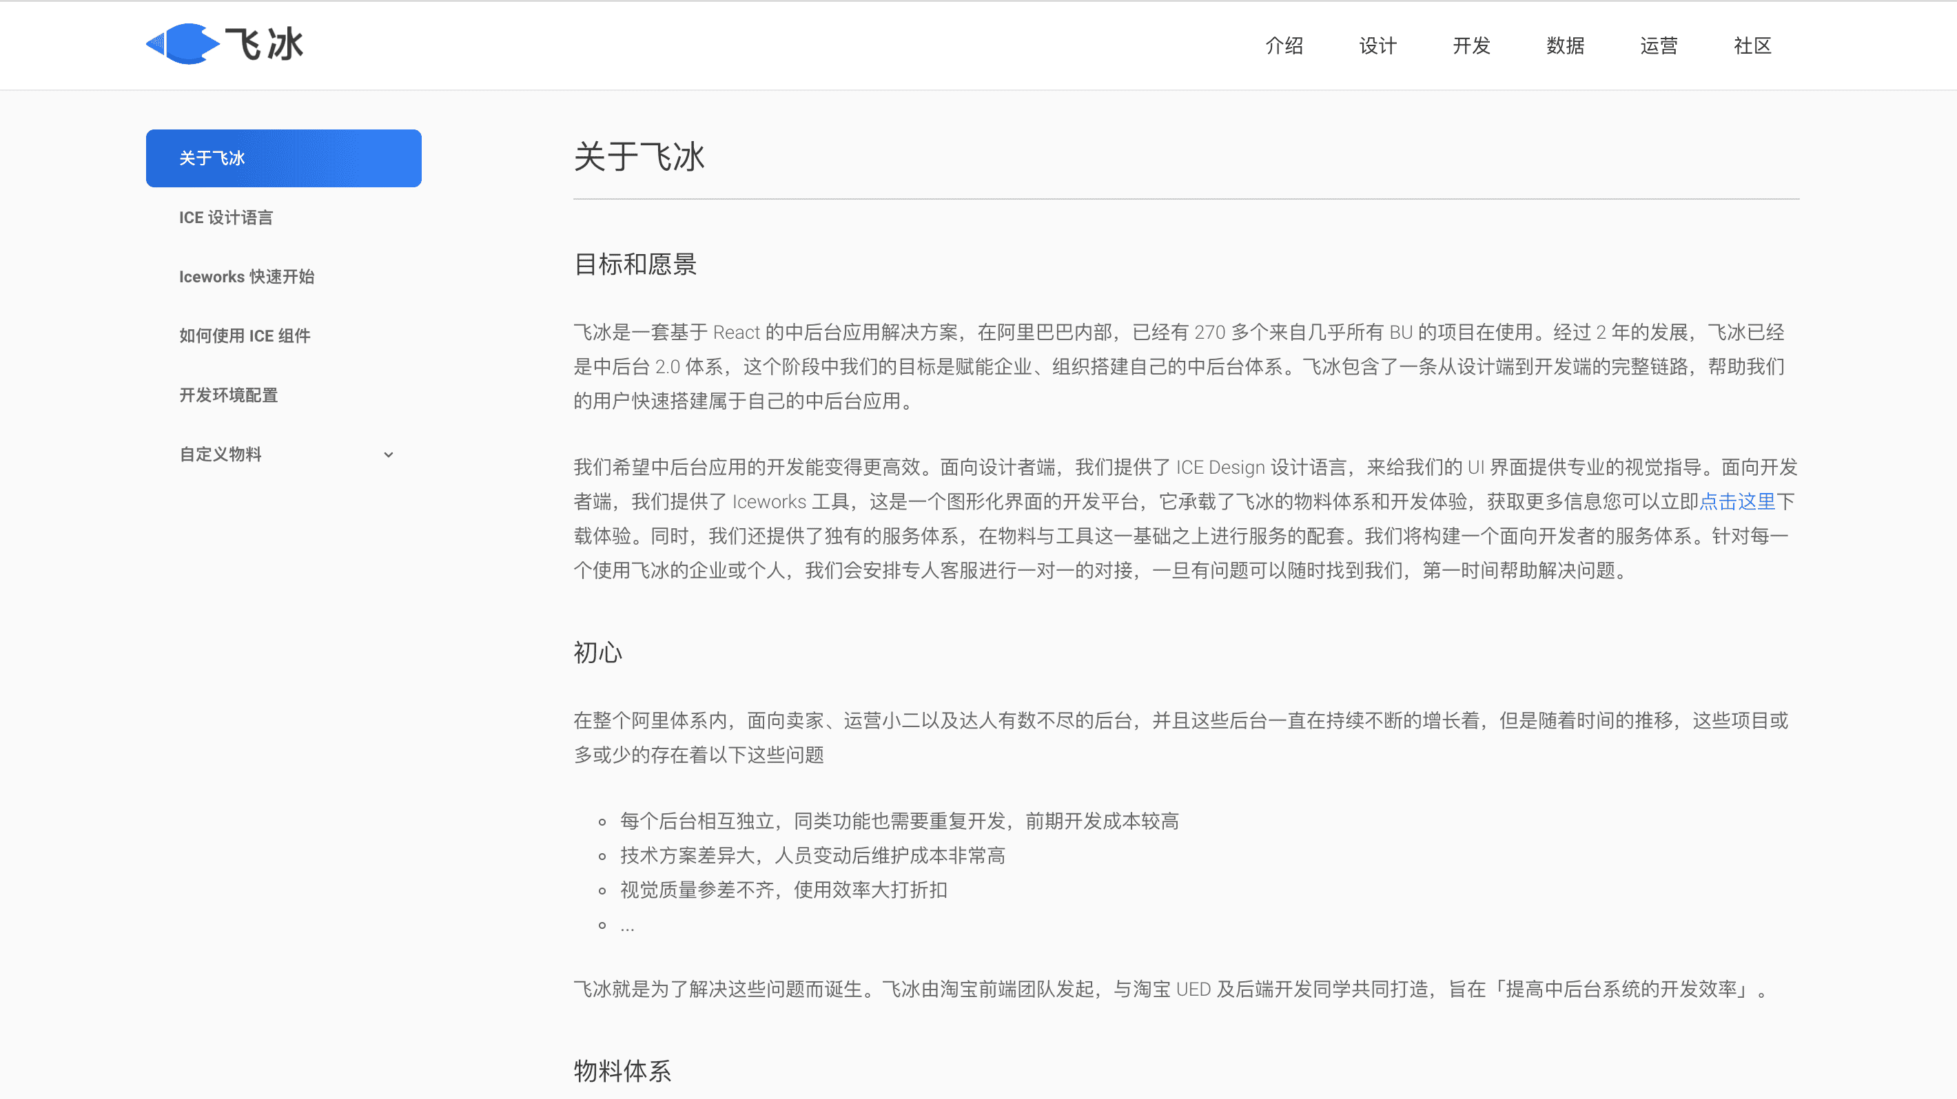
Task: Click the 飞冰 fish logo icon
Action: 183,44
